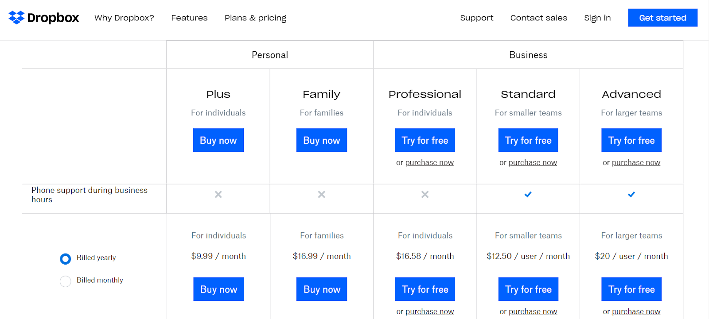Screen dimensions: 709x319
Task: Click the X icon under Family plan
Action: [x=321, y=194]
